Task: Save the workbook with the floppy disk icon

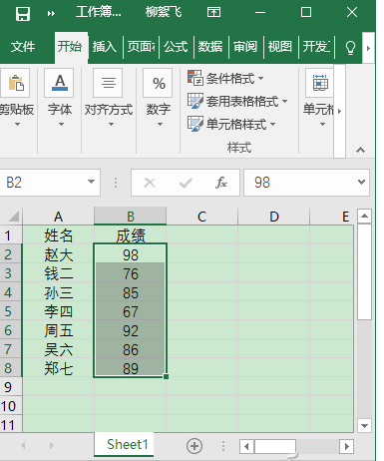Action: (x=23, y=14)
